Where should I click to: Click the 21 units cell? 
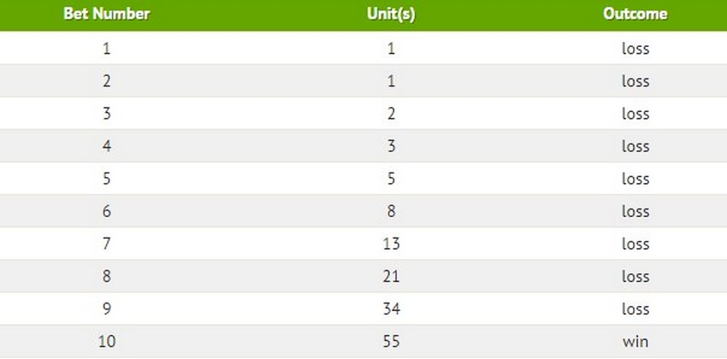point(392,277)
